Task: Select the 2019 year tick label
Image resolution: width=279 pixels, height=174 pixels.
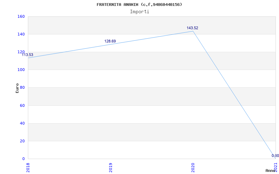Action: [111, 166]
